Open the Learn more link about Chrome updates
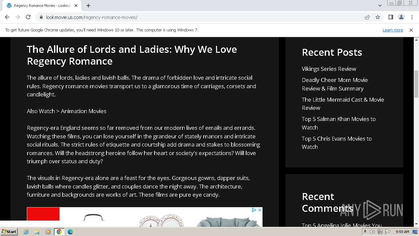 393,30
